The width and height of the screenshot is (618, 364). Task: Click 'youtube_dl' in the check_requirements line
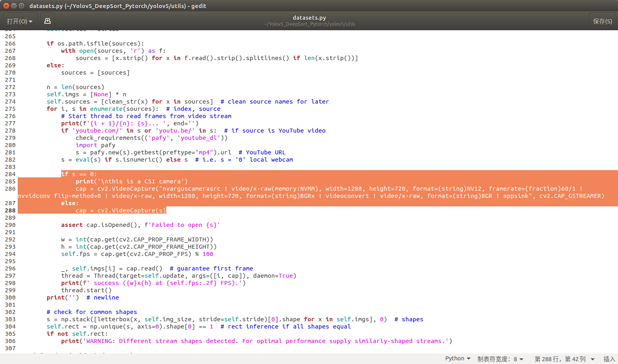[x=199, y=138]
